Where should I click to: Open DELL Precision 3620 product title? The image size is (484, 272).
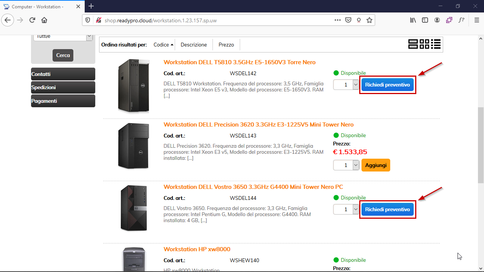259,125
